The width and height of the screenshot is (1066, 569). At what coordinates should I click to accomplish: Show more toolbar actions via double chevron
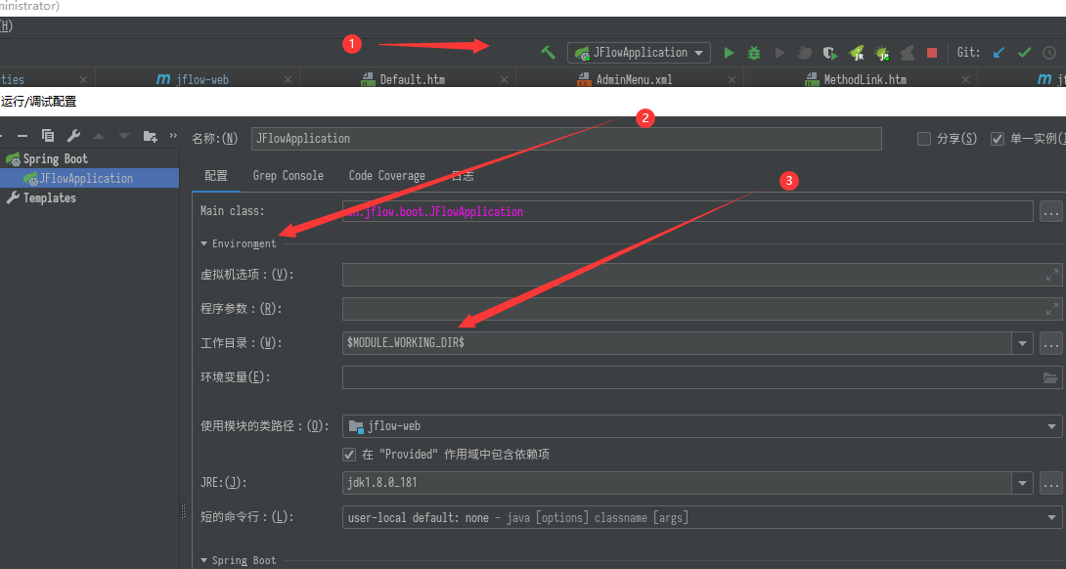click(173, 135)
